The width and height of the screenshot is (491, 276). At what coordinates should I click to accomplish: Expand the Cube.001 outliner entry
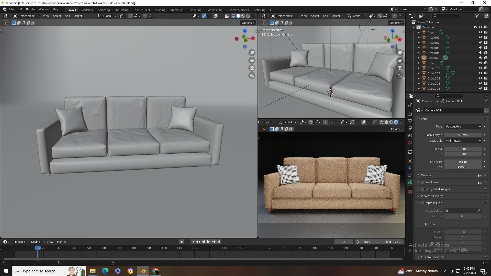419,68
